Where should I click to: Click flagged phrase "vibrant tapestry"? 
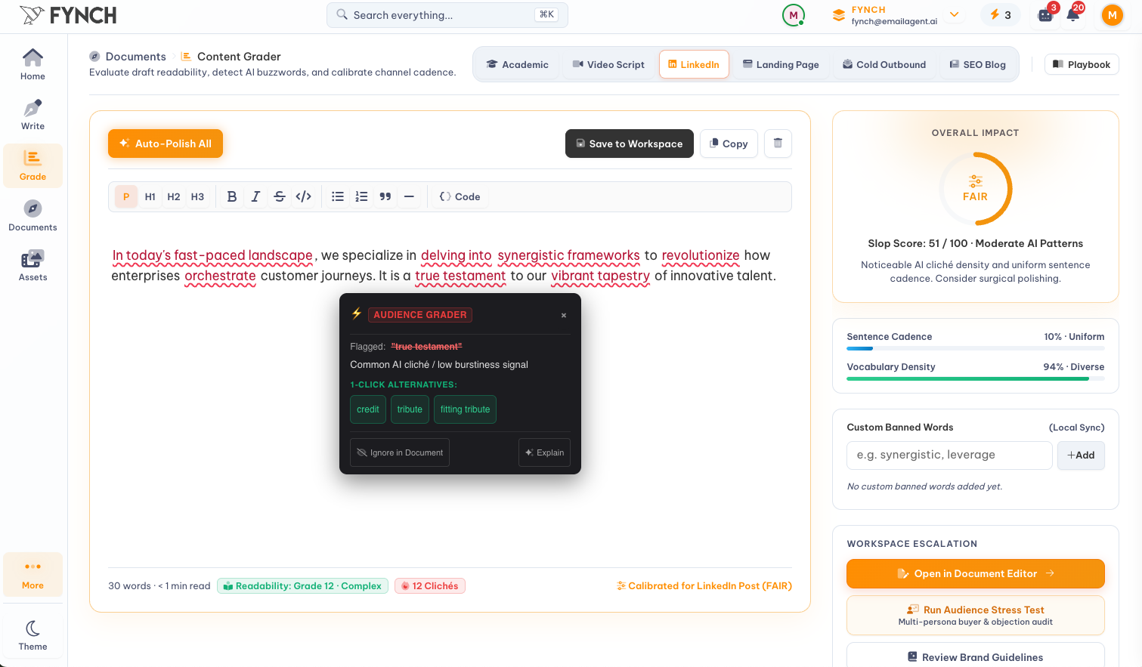point(600,276)
